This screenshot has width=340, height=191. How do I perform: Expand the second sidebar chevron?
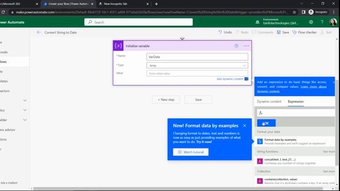(x=25, y=110)
